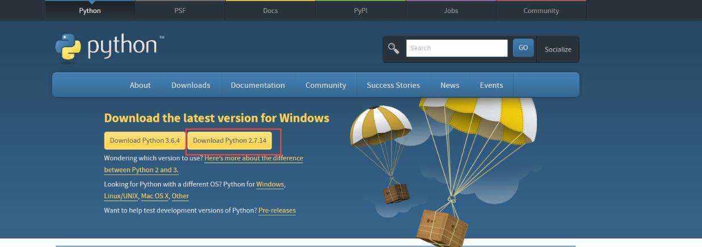Click the Download Python 3.6.4 button
The image size is (702, 247).
click(145, 140)
